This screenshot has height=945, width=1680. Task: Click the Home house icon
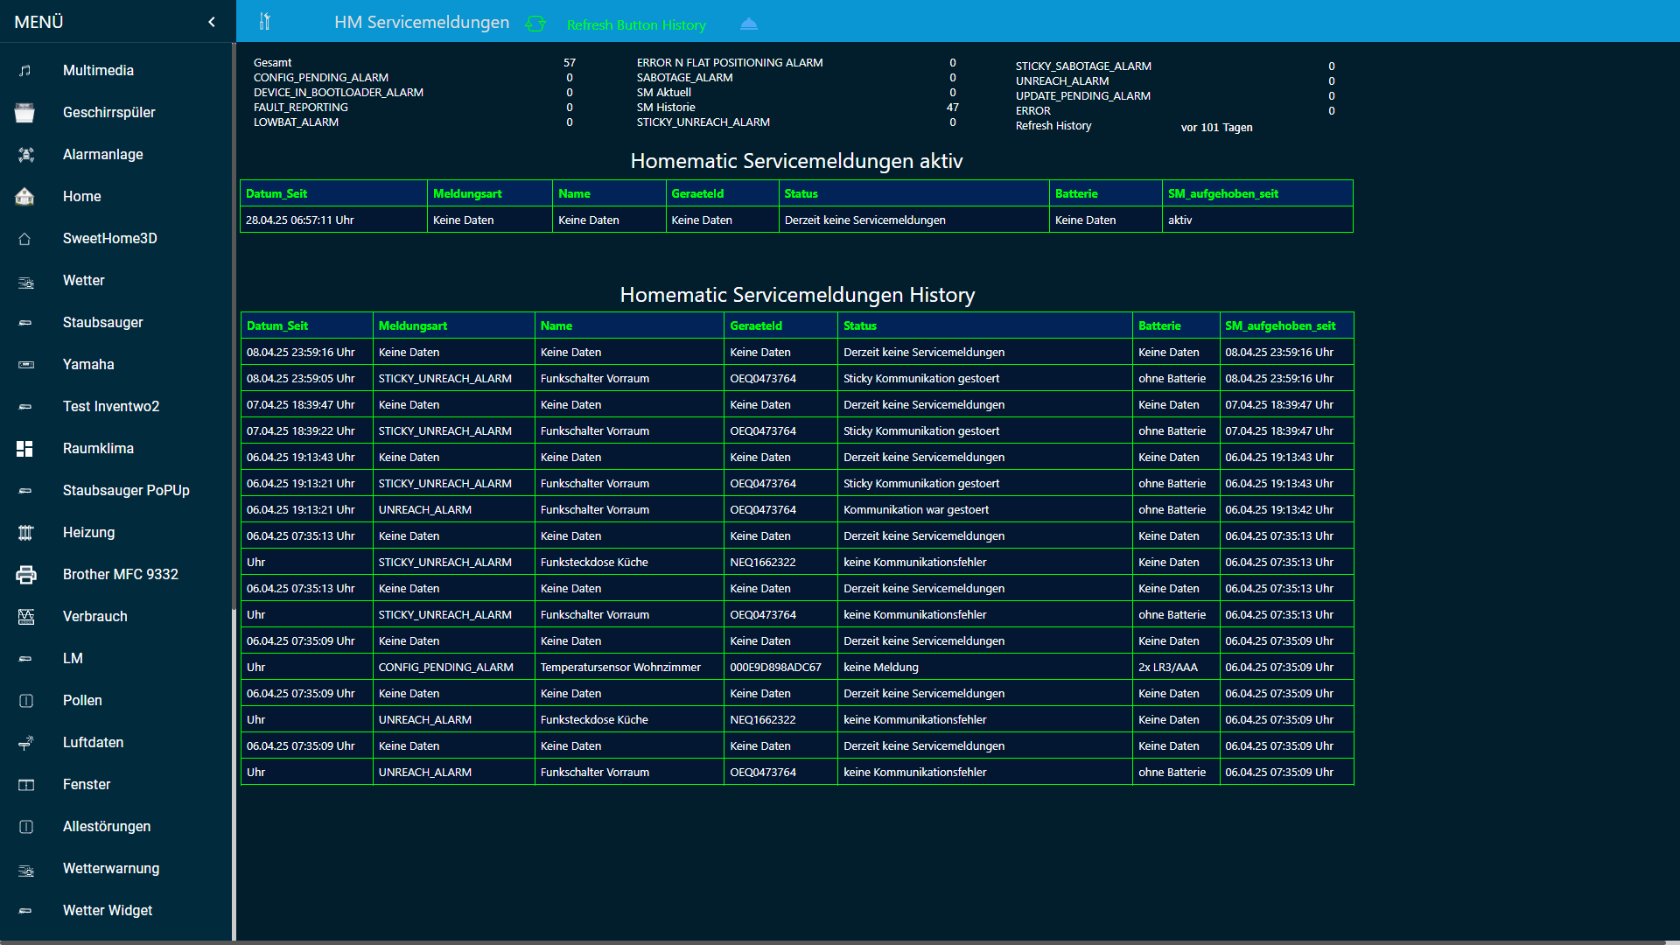click(x=25, y=197)
